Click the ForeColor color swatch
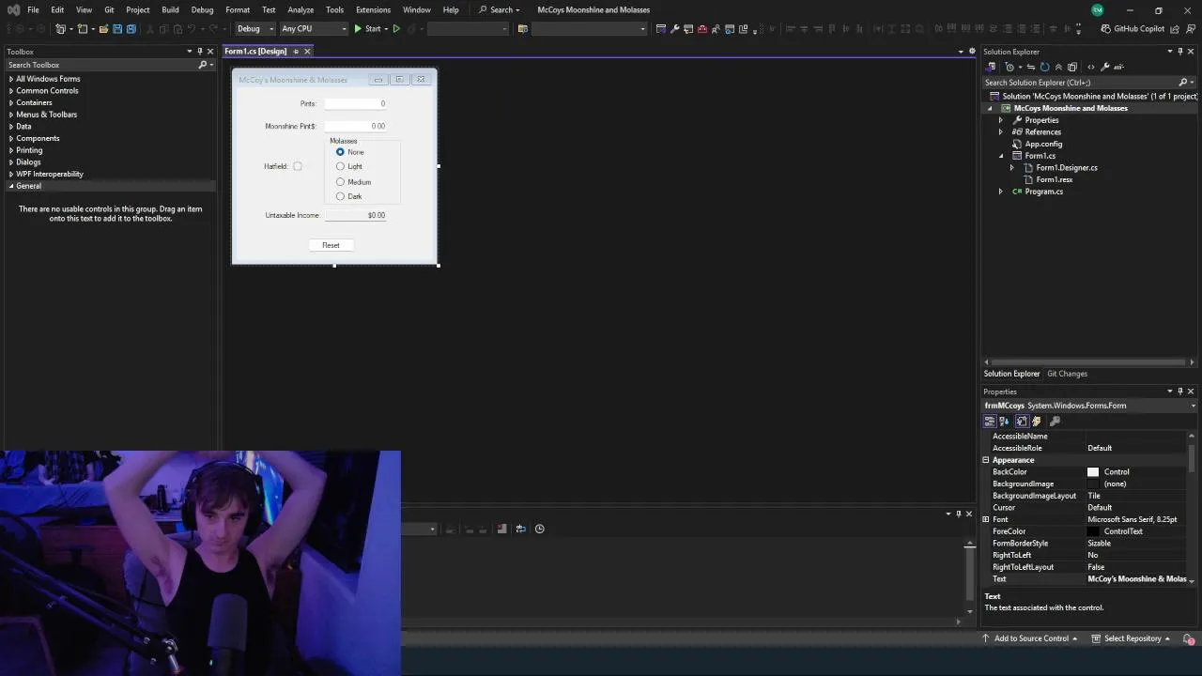The width and height of the screenshot is (1202, 676). point(1093,531)
